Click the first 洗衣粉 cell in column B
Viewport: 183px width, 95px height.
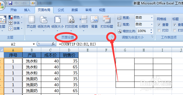tap(32, 61)
